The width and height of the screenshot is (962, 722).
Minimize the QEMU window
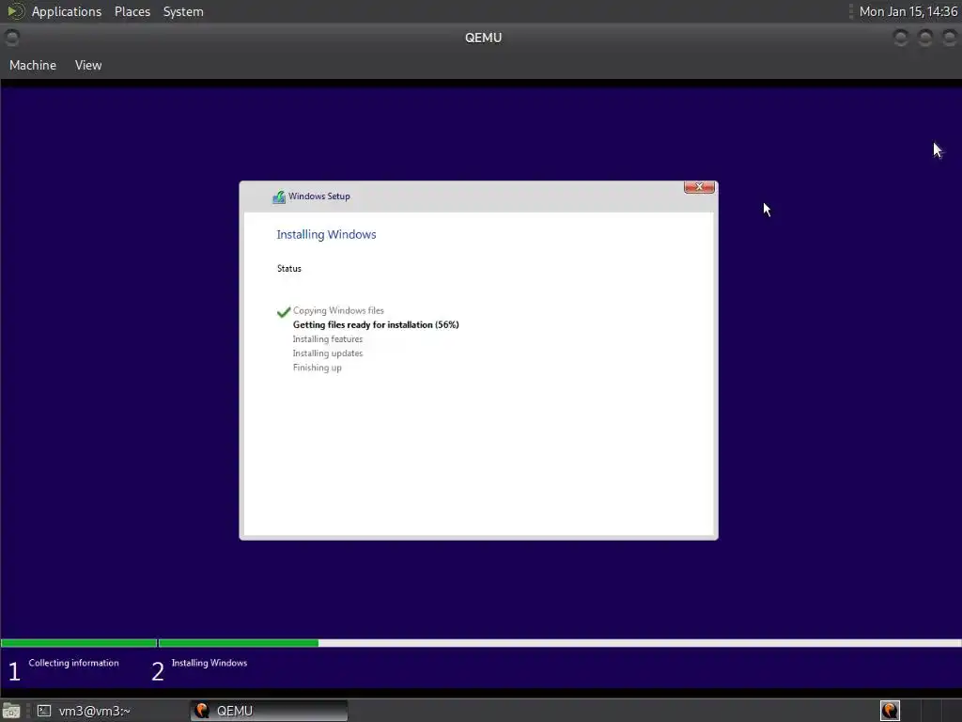(901, 38)
